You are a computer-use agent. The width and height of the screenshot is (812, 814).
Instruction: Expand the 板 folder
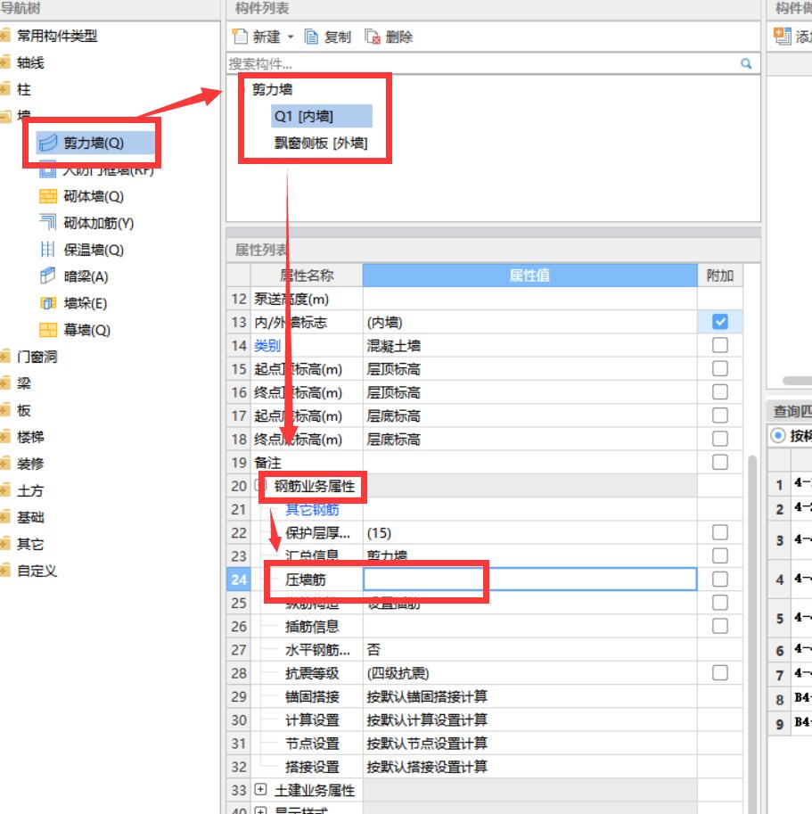click(5, 410)
